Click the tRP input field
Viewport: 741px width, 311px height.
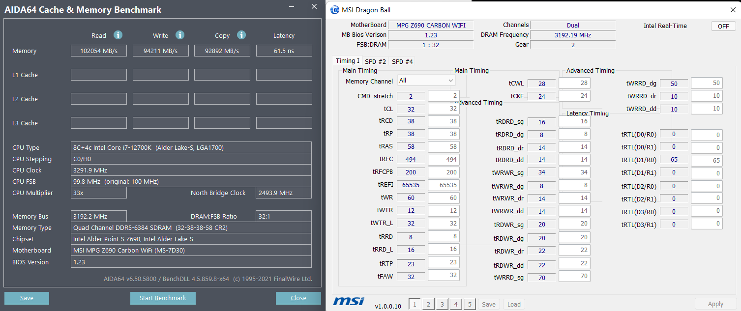(444, 134)
